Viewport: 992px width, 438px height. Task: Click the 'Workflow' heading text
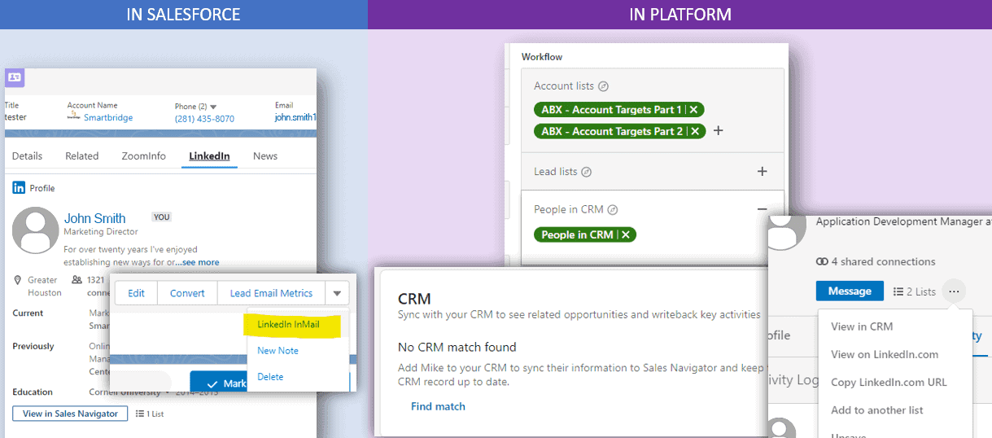(542, 57)
